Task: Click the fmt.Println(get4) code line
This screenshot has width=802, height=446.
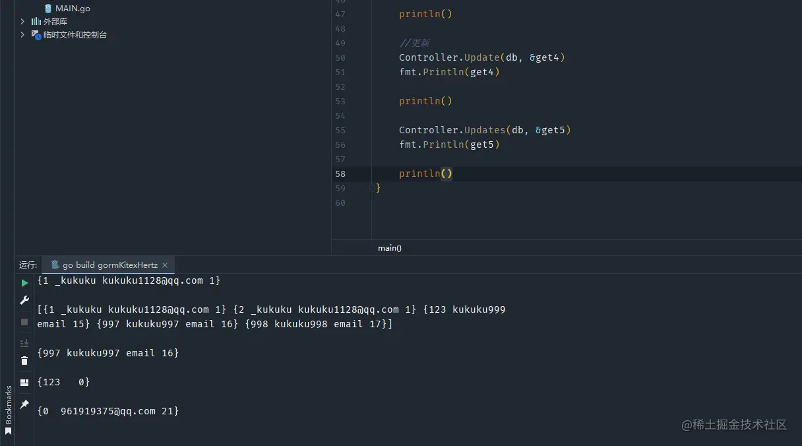Action: click(449, 73)
